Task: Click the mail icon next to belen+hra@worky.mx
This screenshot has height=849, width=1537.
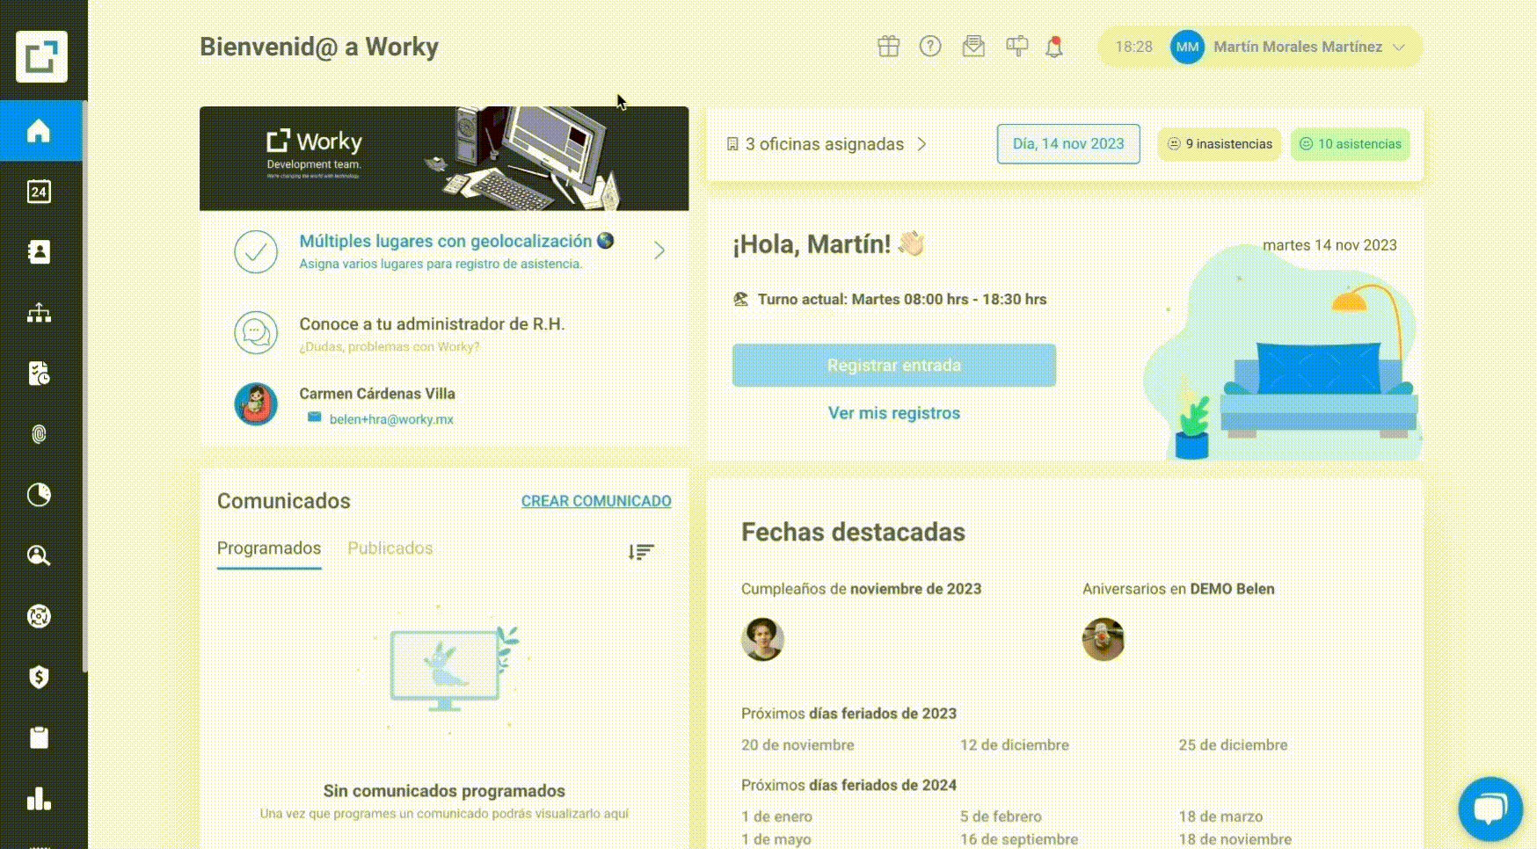Action: point(314,417)
